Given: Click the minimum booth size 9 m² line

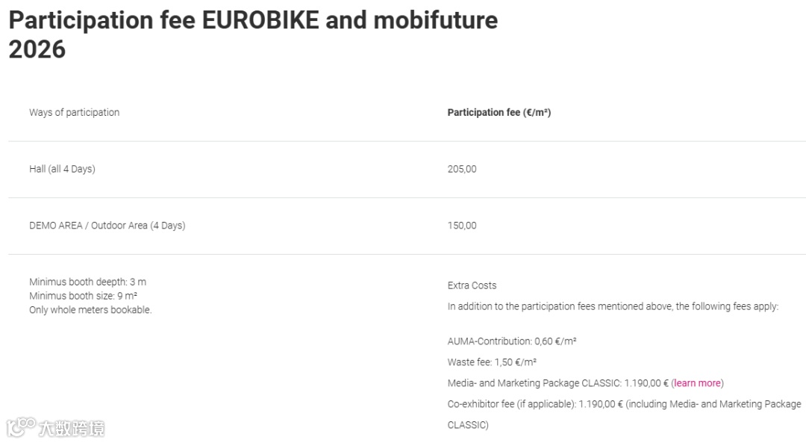Looking at the screenshot, I should pos(83,296).
